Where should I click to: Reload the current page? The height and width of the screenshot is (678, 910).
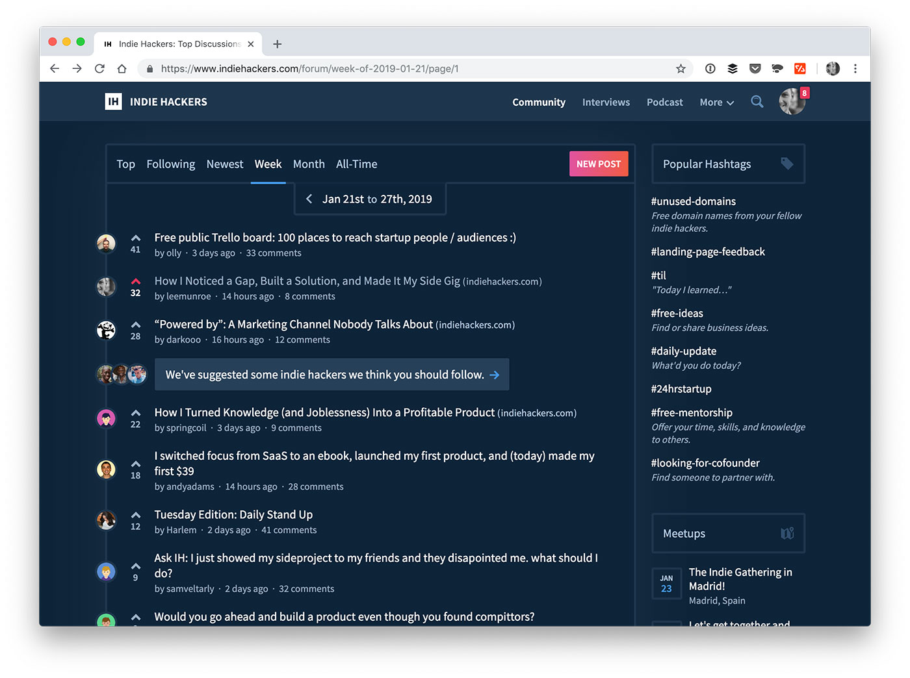click(x=99, y=68)
